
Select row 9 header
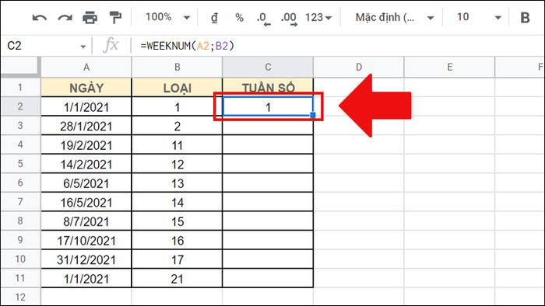pos(20,239)
